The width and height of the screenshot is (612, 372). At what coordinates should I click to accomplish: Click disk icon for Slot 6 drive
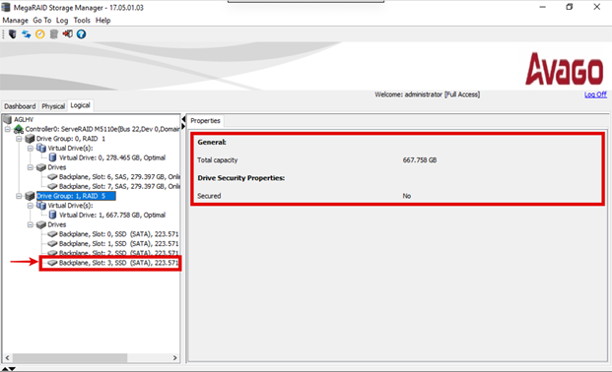(x=52, y=177)
